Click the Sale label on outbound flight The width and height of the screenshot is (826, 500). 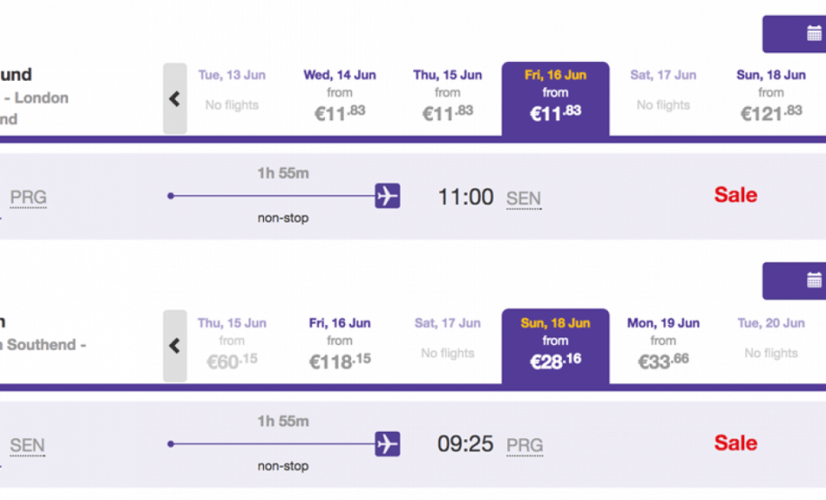(x=735, y=195)
